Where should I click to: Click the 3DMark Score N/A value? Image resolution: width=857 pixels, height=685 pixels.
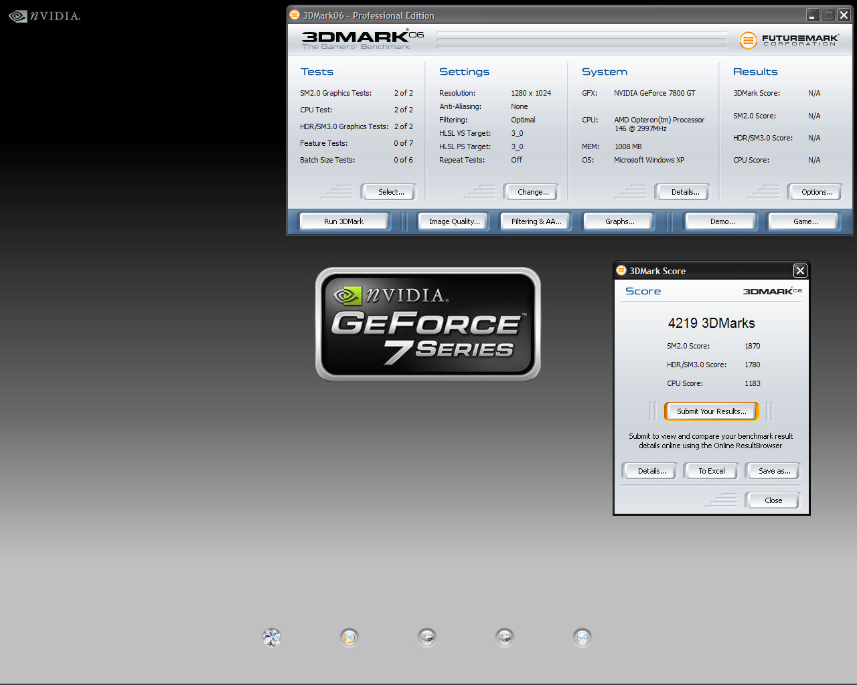814,93
